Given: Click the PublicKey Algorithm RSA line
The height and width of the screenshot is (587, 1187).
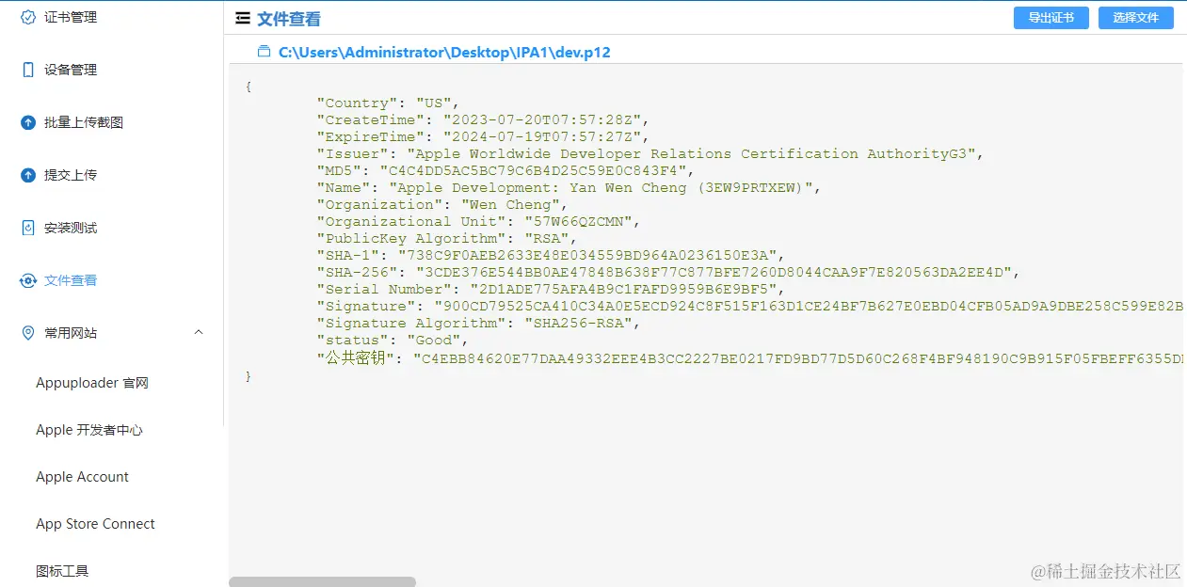Looking at the screenshot, I should [447, 239].
